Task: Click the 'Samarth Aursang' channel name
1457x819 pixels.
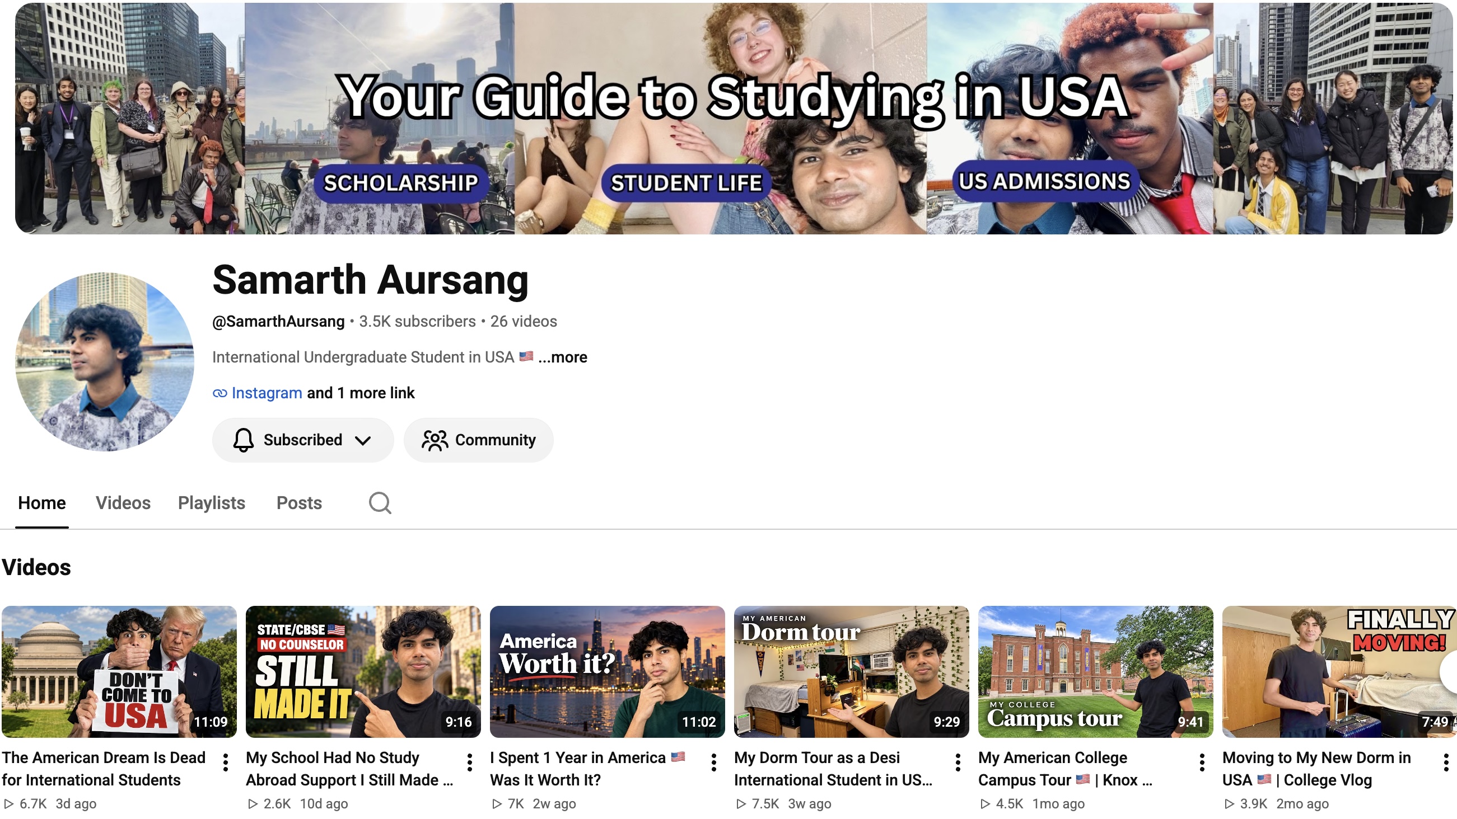Action: tap(371, 280)
